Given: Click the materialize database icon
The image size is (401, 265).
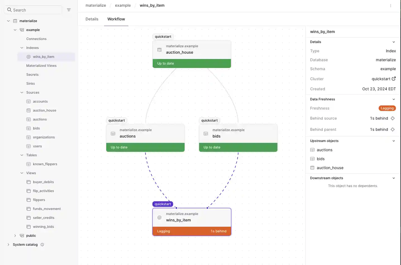Looking at the screenshot, I should click(x=15, y=21).
